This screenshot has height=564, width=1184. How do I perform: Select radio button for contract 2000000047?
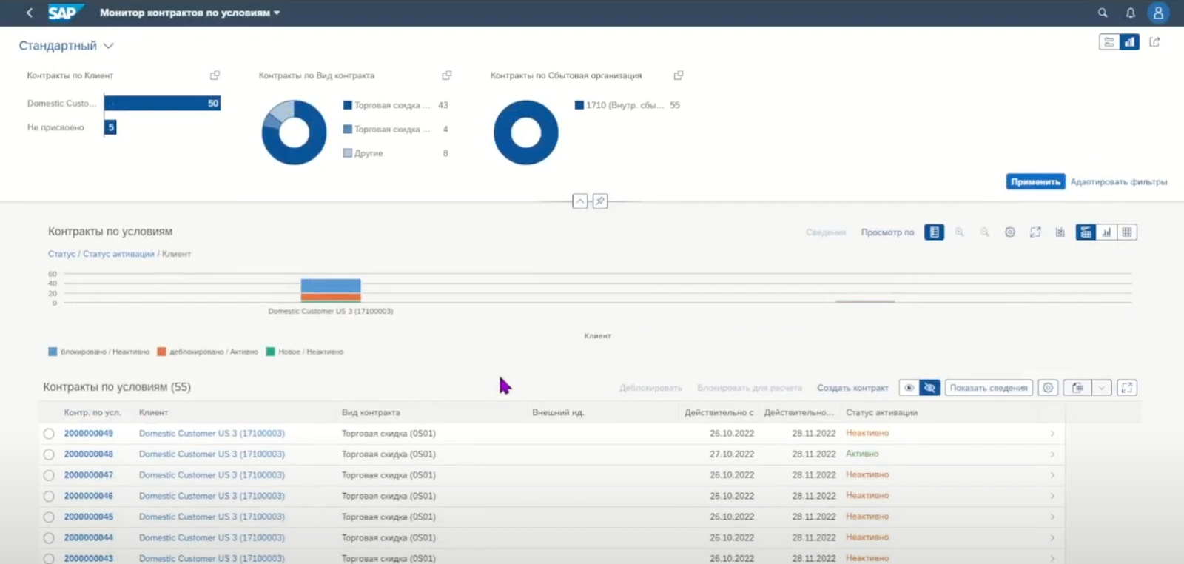point(49,475)
